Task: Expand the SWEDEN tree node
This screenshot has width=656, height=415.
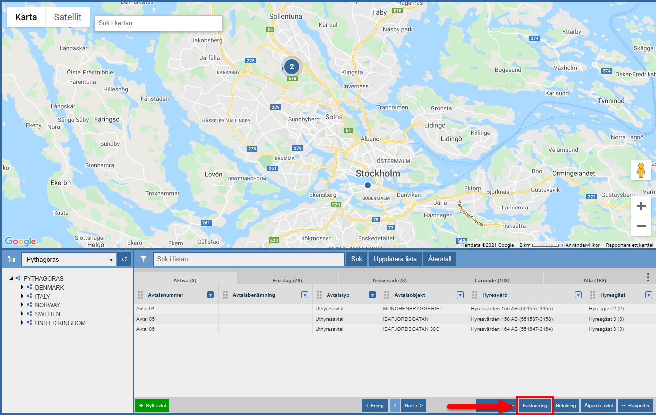Action: [x=22, y=314]
